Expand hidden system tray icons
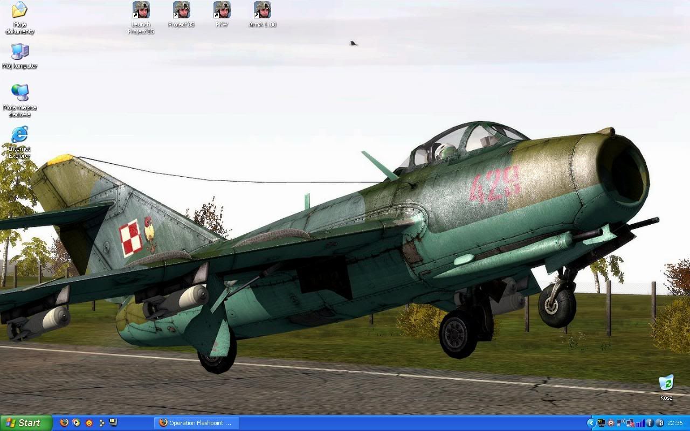This screenshot has width=690, height=431. [591, 423]
